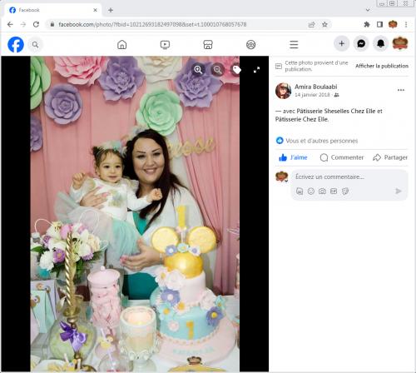Open the tab search chevron
Viewport: 416px width, 373px height.
tap(368, 10)
